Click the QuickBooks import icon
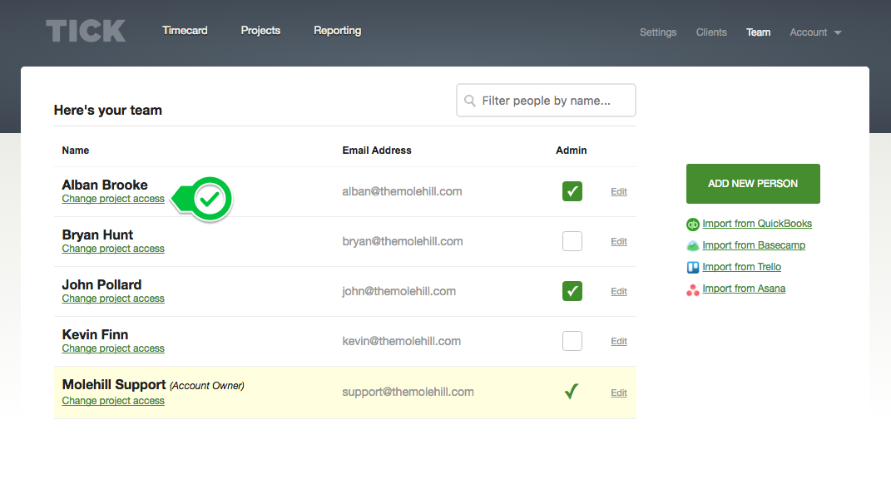The width and height of the screenshot is (891, 484). click(x=692, y=225)
